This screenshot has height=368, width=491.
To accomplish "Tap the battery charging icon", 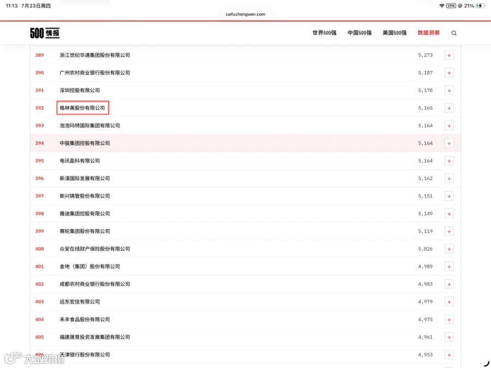I will (x=480, y=5).
